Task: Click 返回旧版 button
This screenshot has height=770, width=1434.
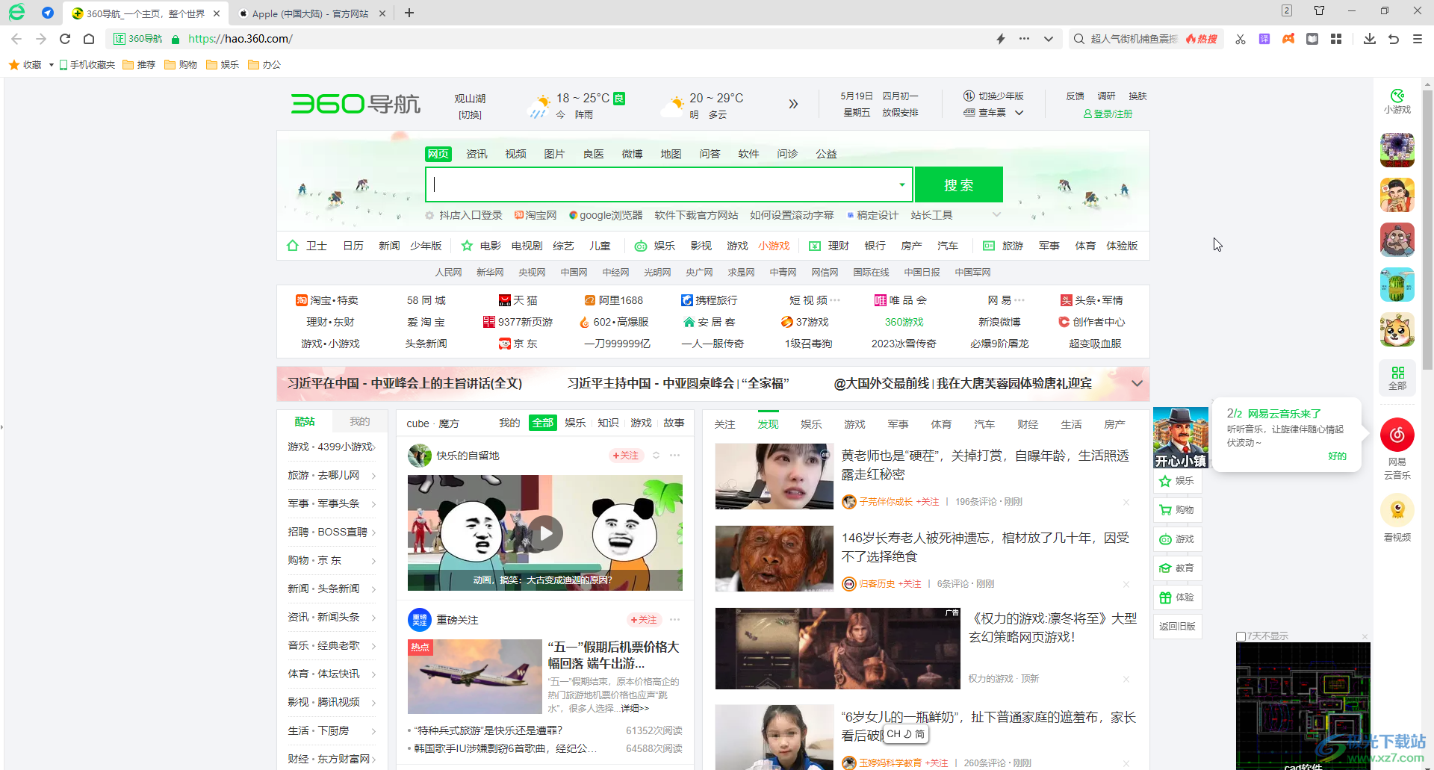Action: click(x=1178, y=627)
